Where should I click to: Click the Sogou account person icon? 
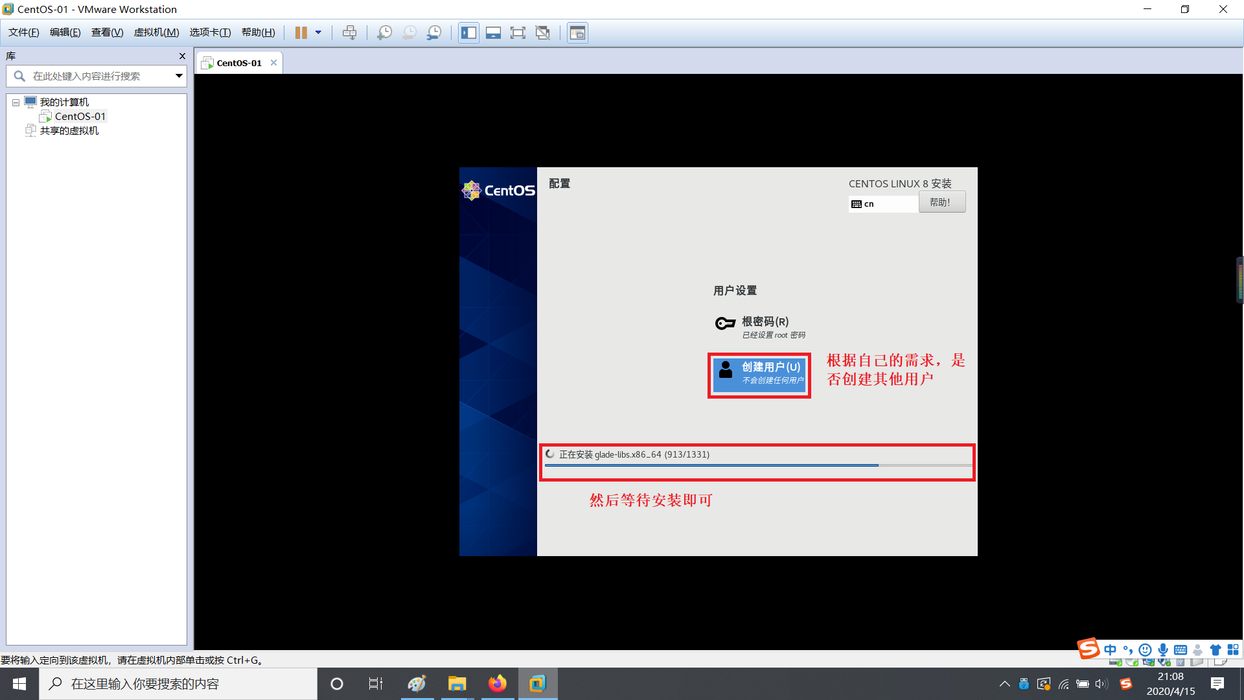point(1198,649)
